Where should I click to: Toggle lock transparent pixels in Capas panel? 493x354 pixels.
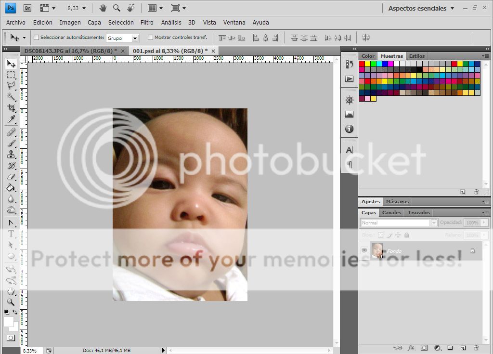[381, 235]
